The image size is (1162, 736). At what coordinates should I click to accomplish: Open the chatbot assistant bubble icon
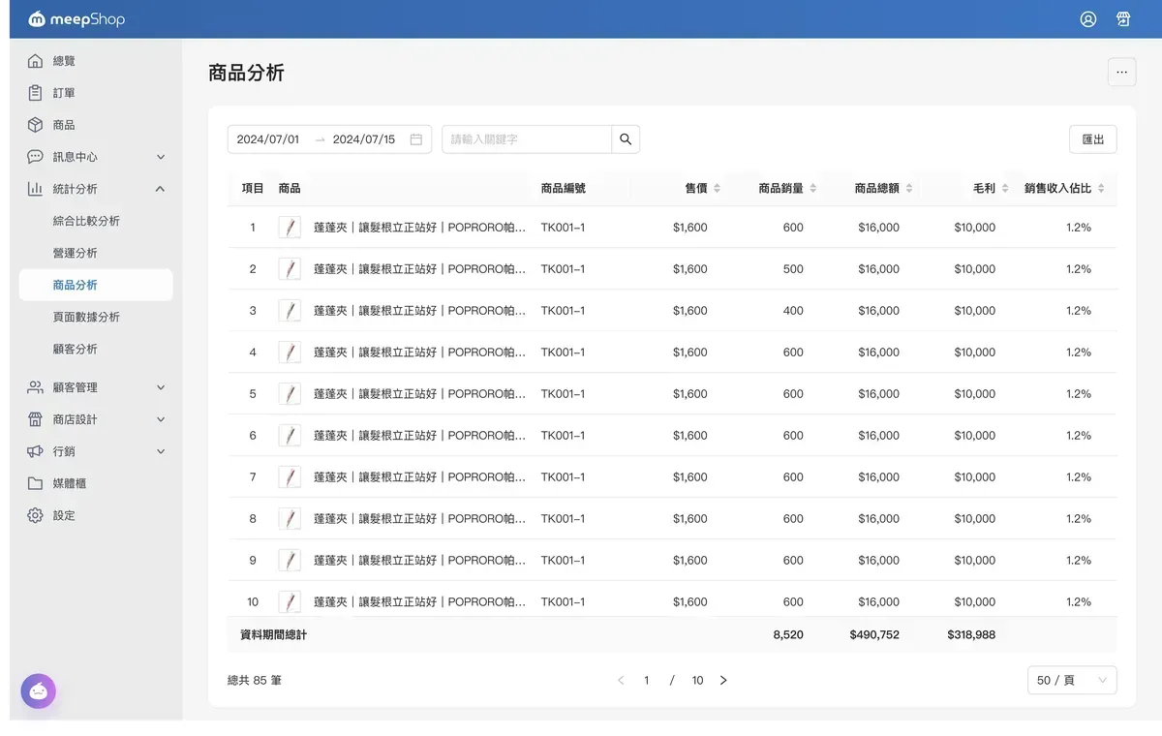click(39, 690)
